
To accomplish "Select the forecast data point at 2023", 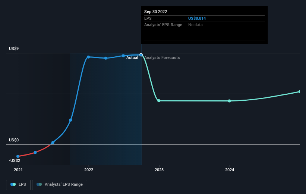I will click(159, 101).
